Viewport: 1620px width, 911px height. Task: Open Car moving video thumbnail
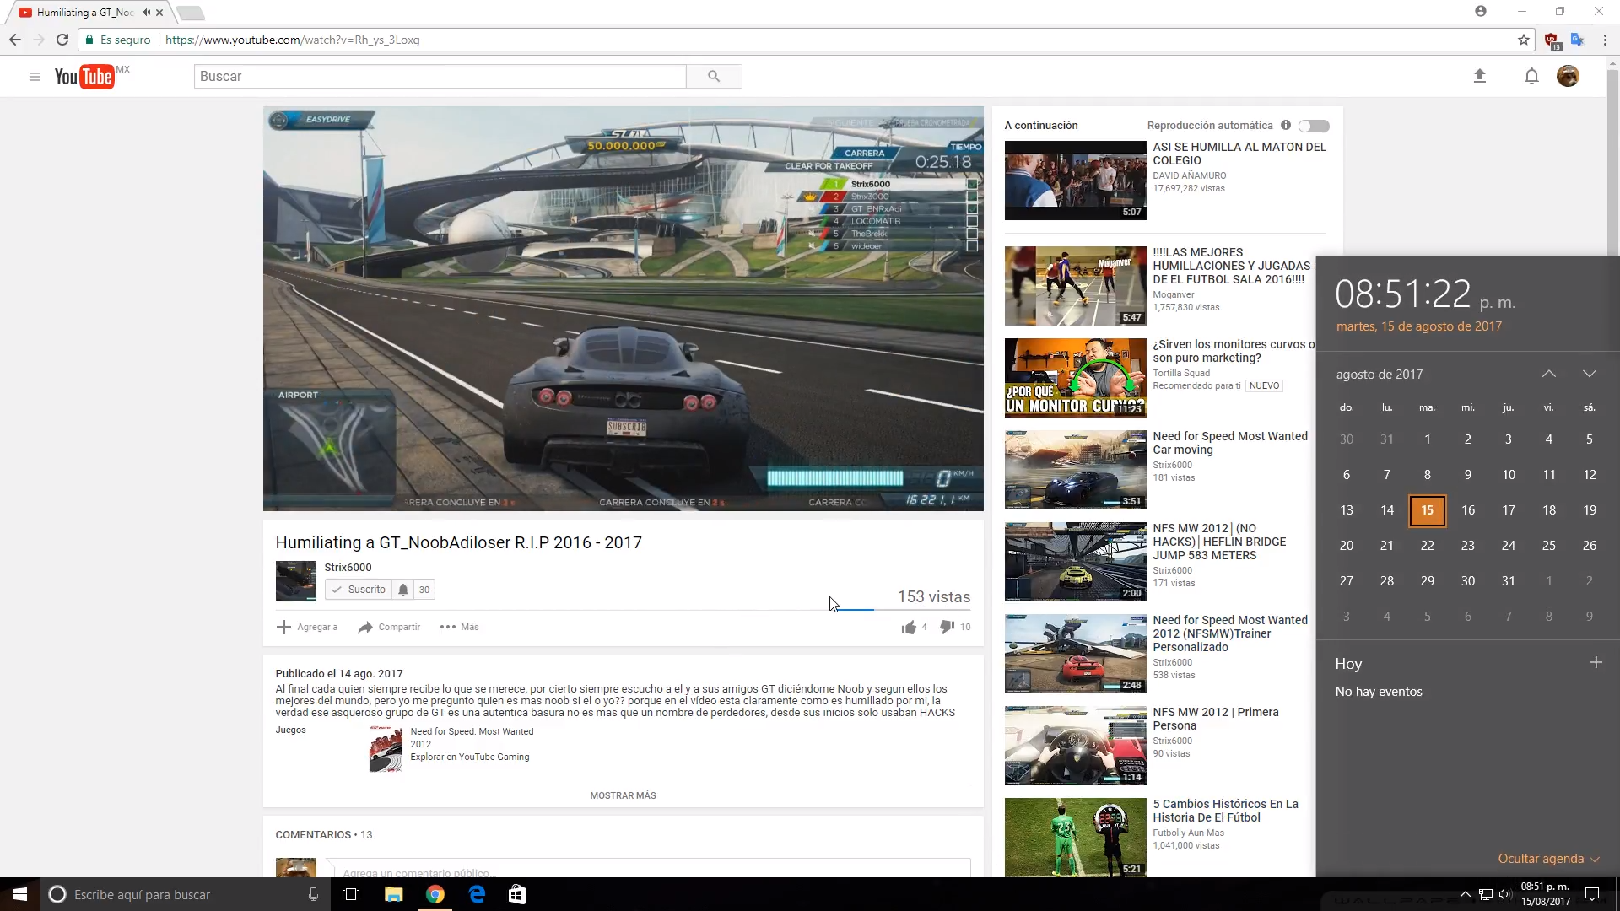[1075, 470]
